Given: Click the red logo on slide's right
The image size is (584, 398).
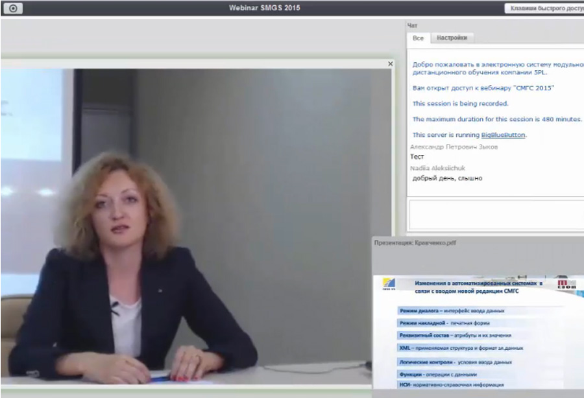Looking at the screenshot, I should click(566, 286).
